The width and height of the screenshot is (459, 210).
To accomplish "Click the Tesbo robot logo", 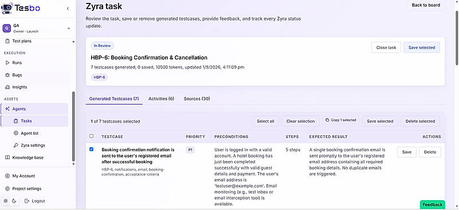I will [7, 8].
